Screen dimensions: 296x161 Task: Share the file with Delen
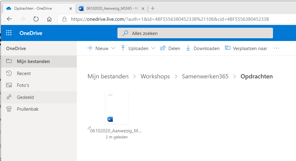170,48
